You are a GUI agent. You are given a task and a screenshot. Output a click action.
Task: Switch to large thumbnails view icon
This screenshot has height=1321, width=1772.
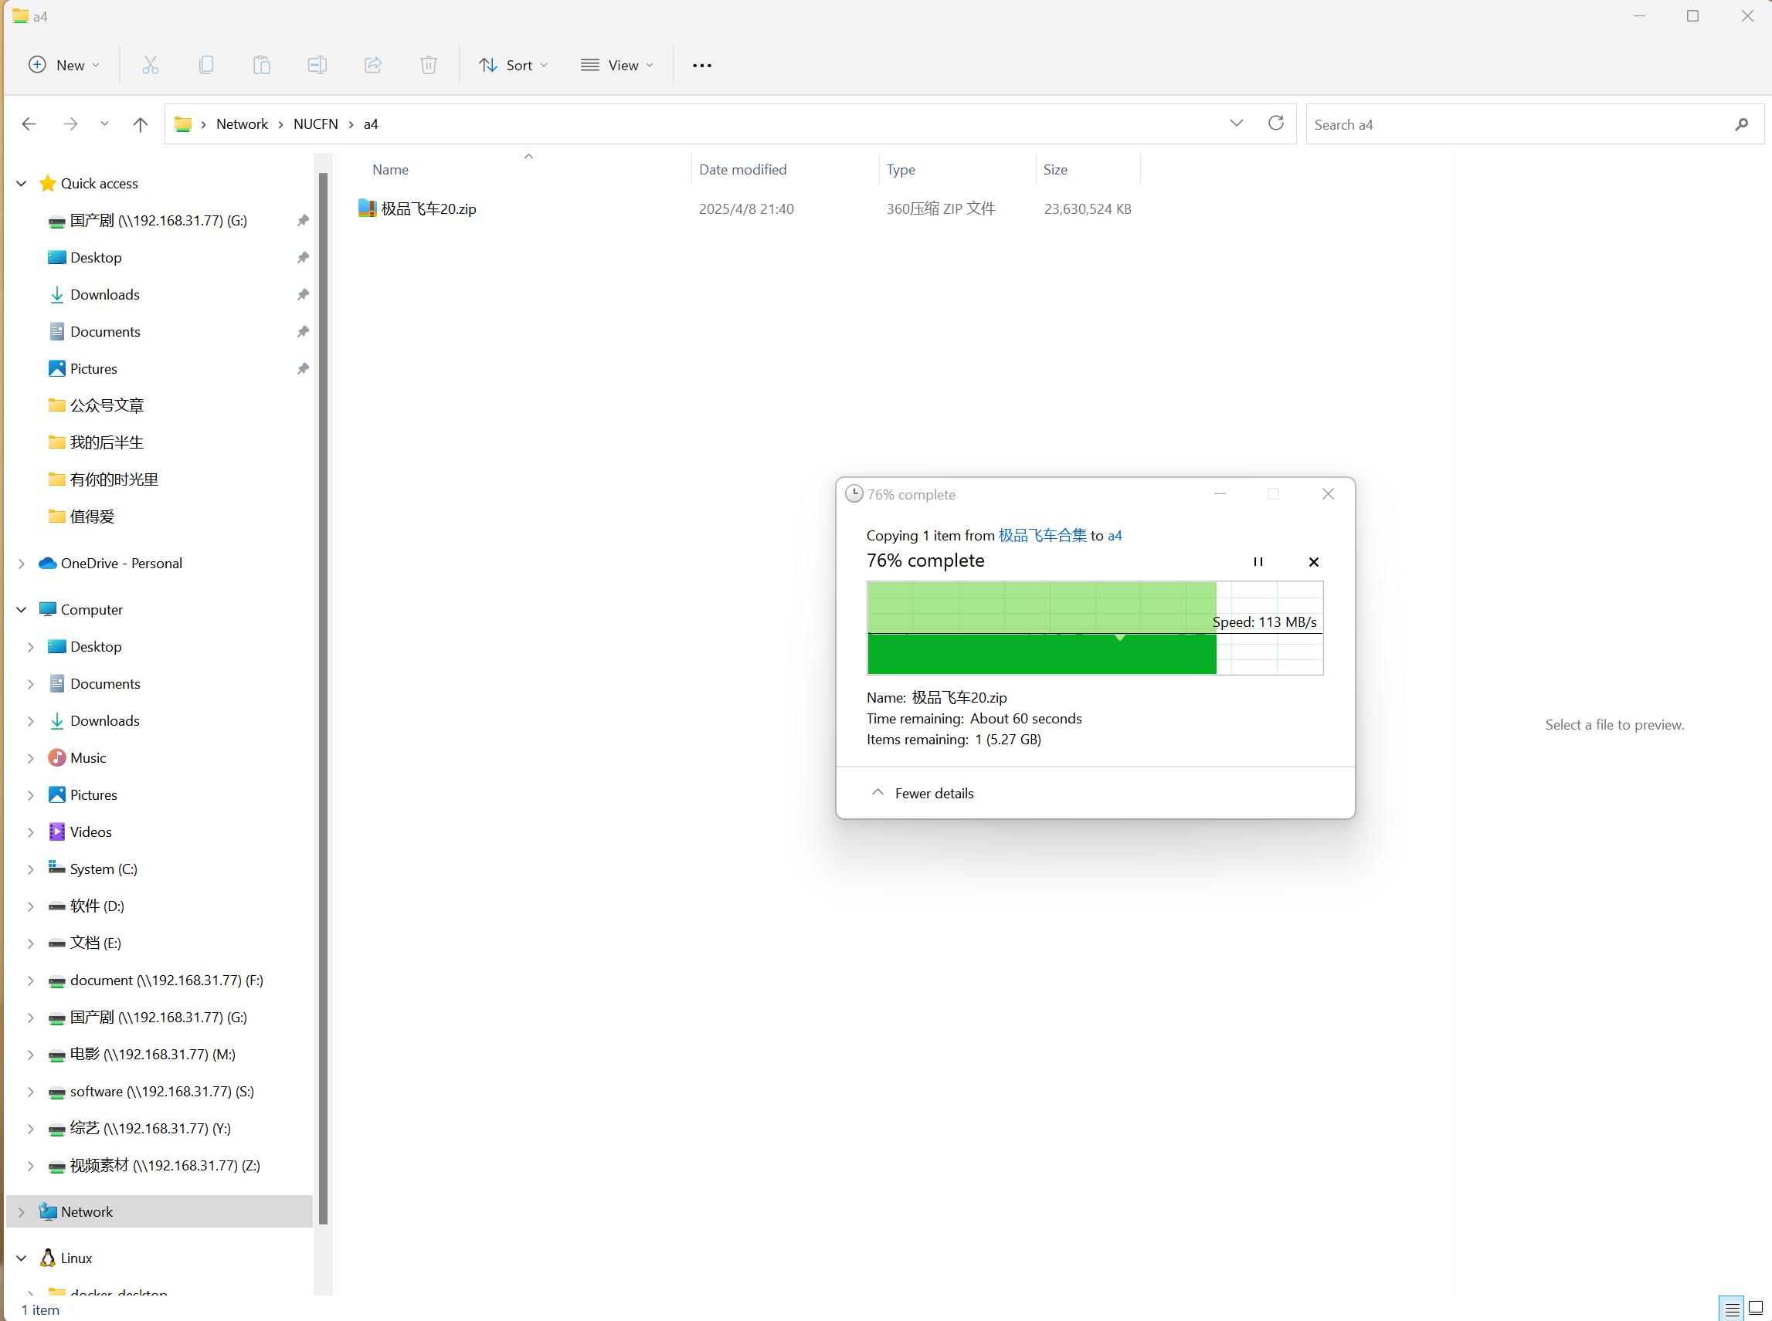point(1756,1309)
